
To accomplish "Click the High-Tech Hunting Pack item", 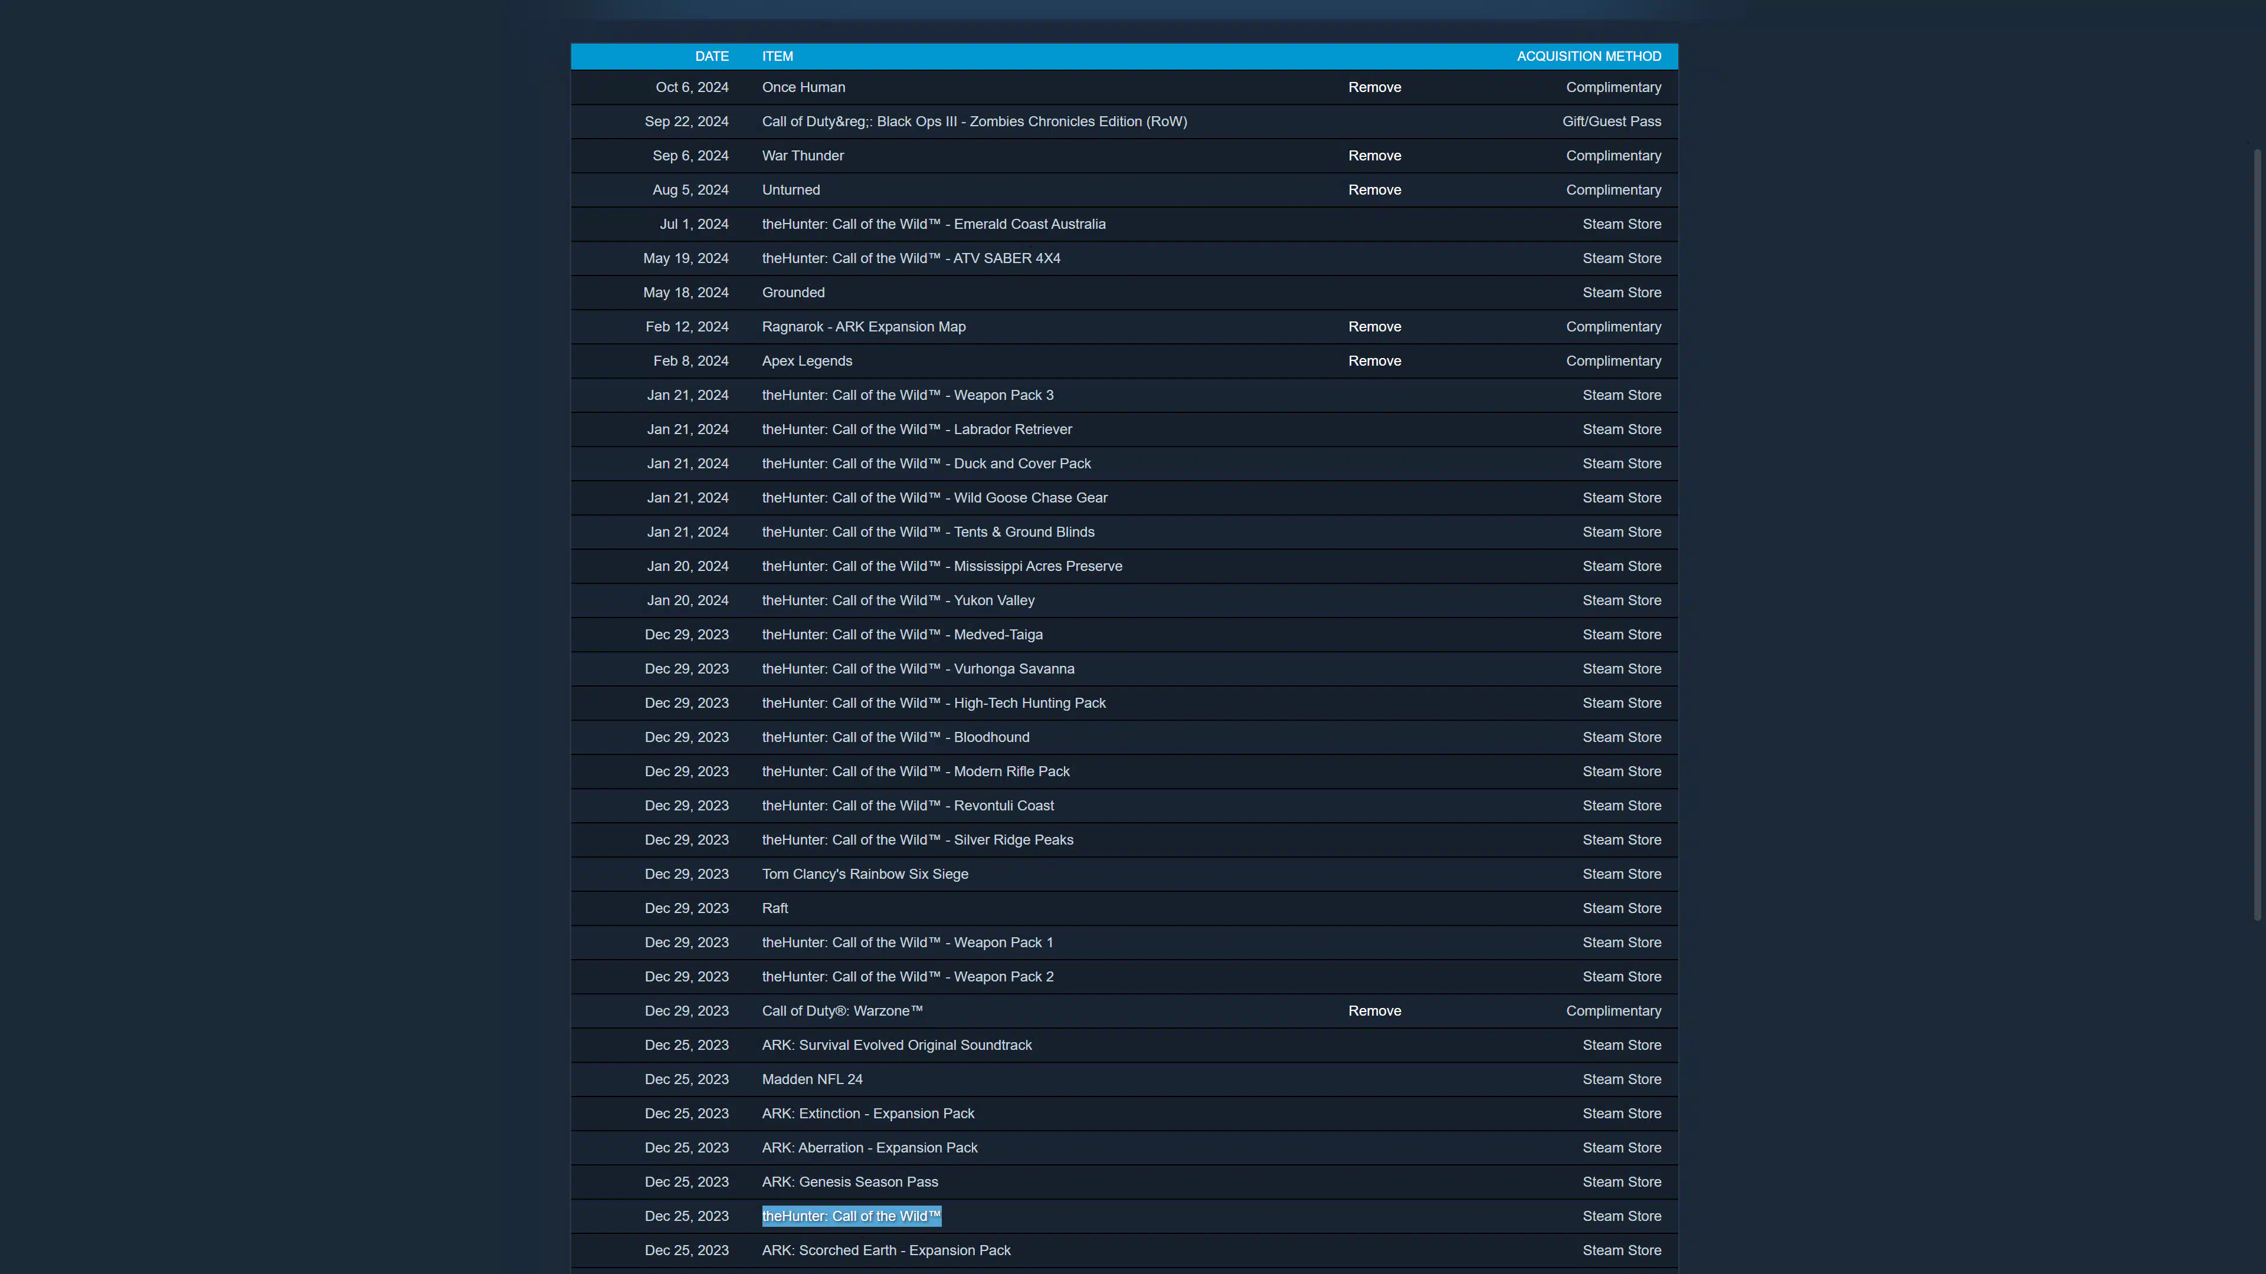I will (x=934, y=704).
